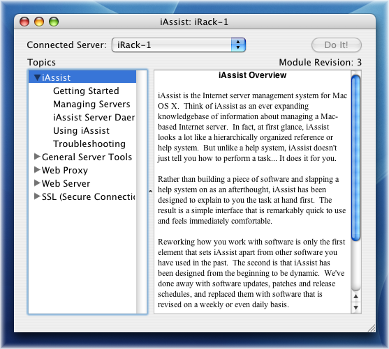
Task: Click the iAssist Overview heading
Action: 252,75
